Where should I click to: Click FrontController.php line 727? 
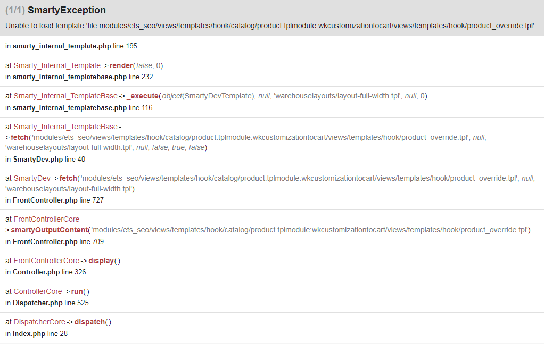[x=54, y=200]
